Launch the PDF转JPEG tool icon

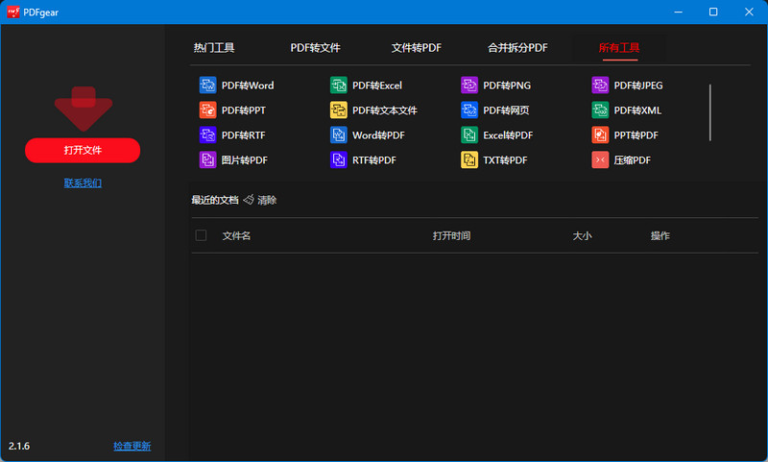(x=599, y=85)
